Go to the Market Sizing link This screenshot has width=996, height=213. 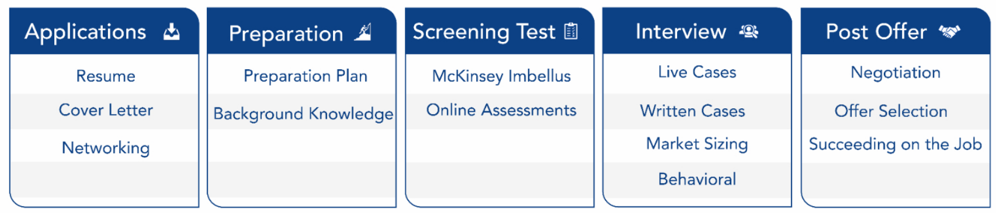coord(697,144)
